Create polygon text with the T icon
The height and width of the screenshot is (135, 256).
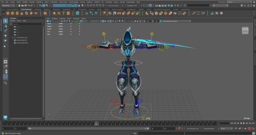tap(63, 13)
